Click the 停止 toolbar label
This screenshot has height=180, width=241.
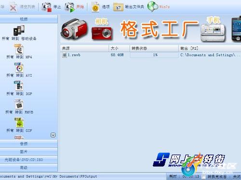[57, 7]
